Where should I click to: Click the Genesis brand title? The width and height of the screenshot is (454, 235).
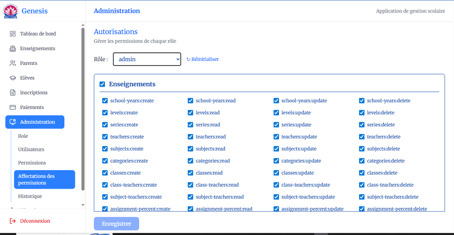34,11
